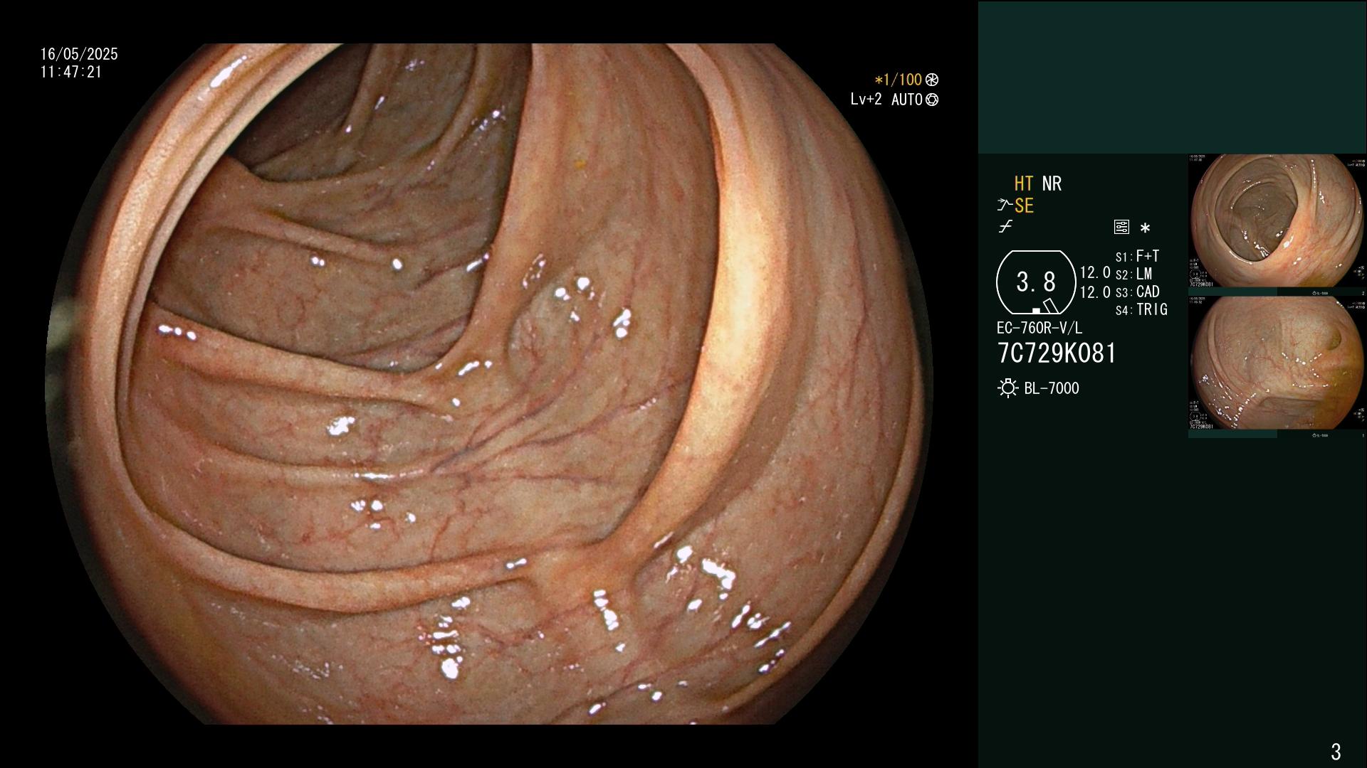
Task: Click the AUTO text label
Action: click(x=907, y=100)
